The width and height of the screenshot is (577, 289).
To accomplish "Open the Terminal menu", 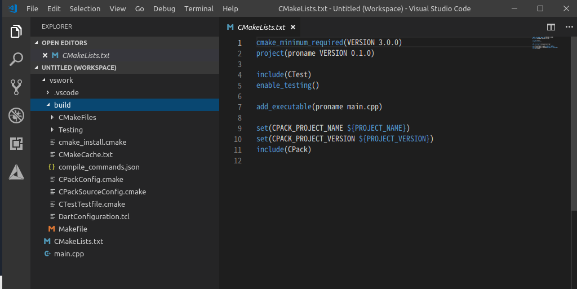I will [x=199, y=8].
